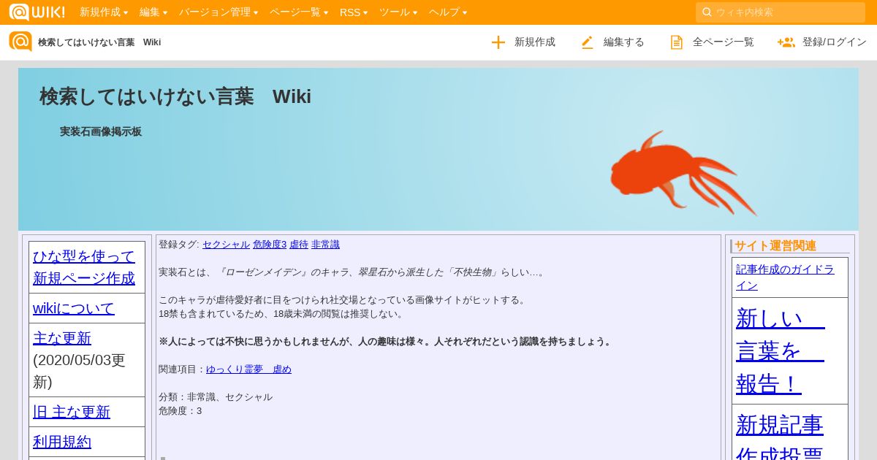877x460 pixels.
Task: Click 全ページ一覧 text button
Action: (724, 42)
